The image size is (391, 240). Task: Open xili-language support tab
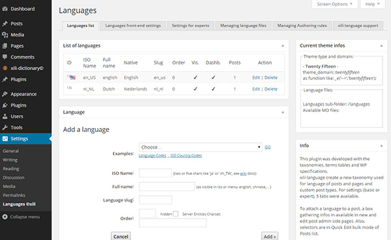[x=358, y=25]
